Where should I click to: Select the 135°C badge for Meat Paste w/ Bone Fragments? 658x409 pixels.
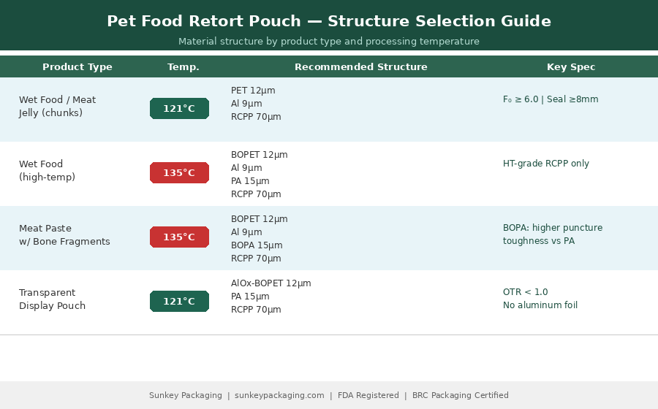(x=179, y=237)
